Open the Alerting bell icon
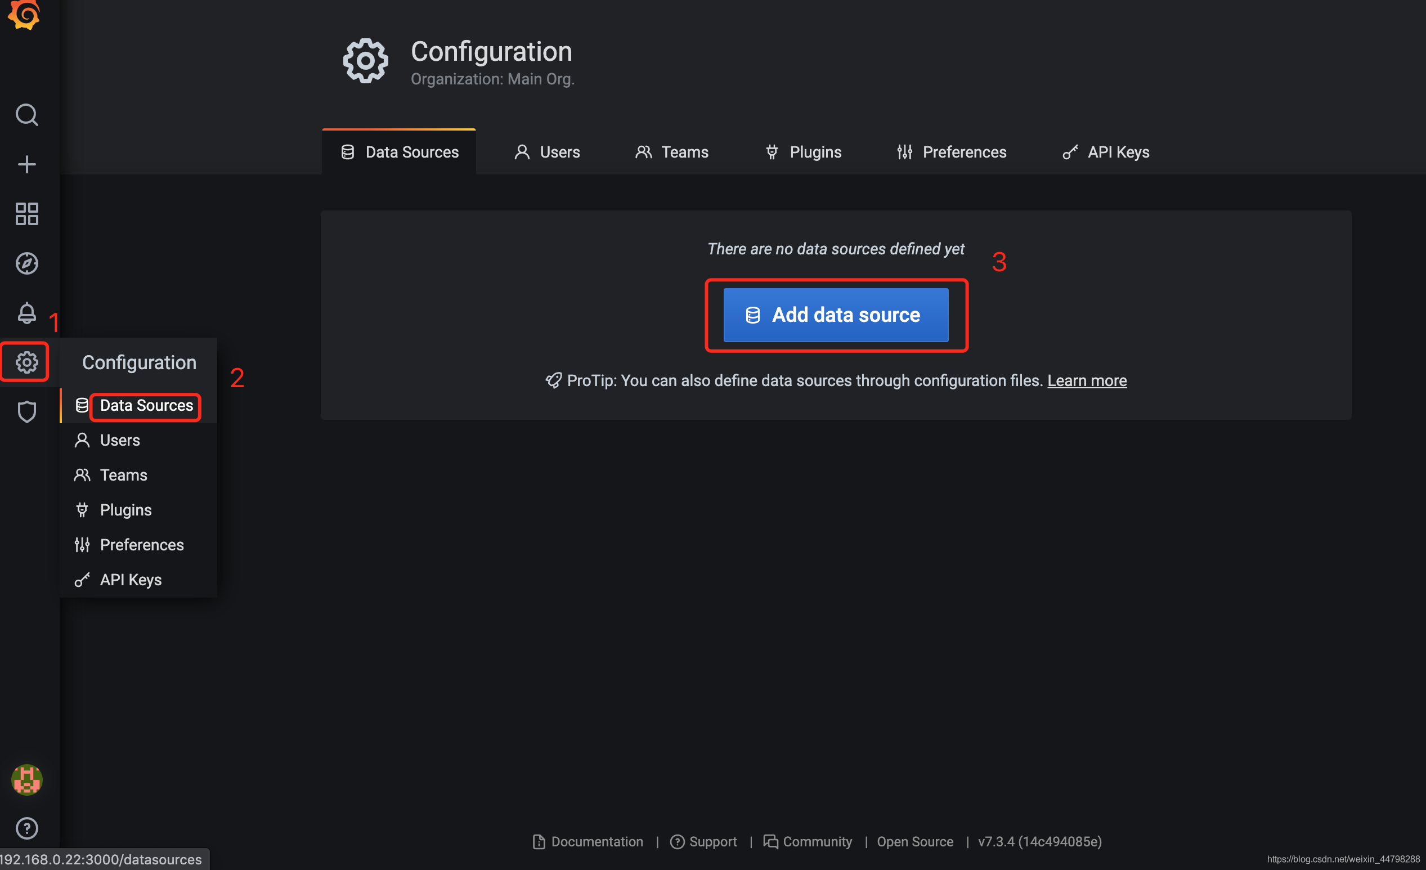 pos(26,312)
